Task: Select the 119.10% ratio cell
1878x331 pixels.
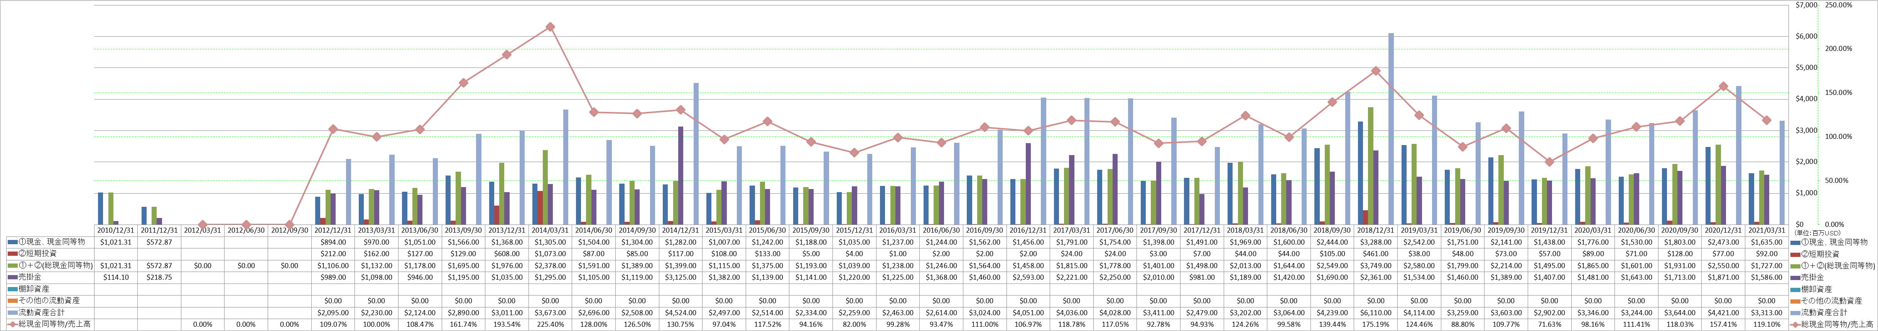Action: (1767, 324)
